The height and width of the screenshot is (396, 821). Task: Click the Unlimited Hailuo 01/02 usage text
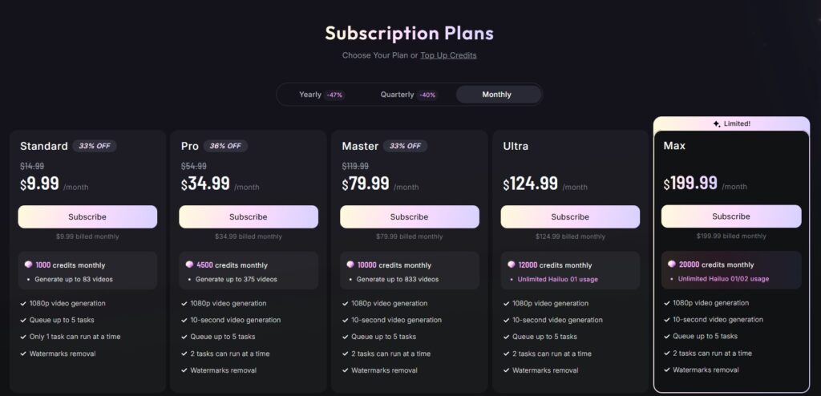click(x=723, y=279)
